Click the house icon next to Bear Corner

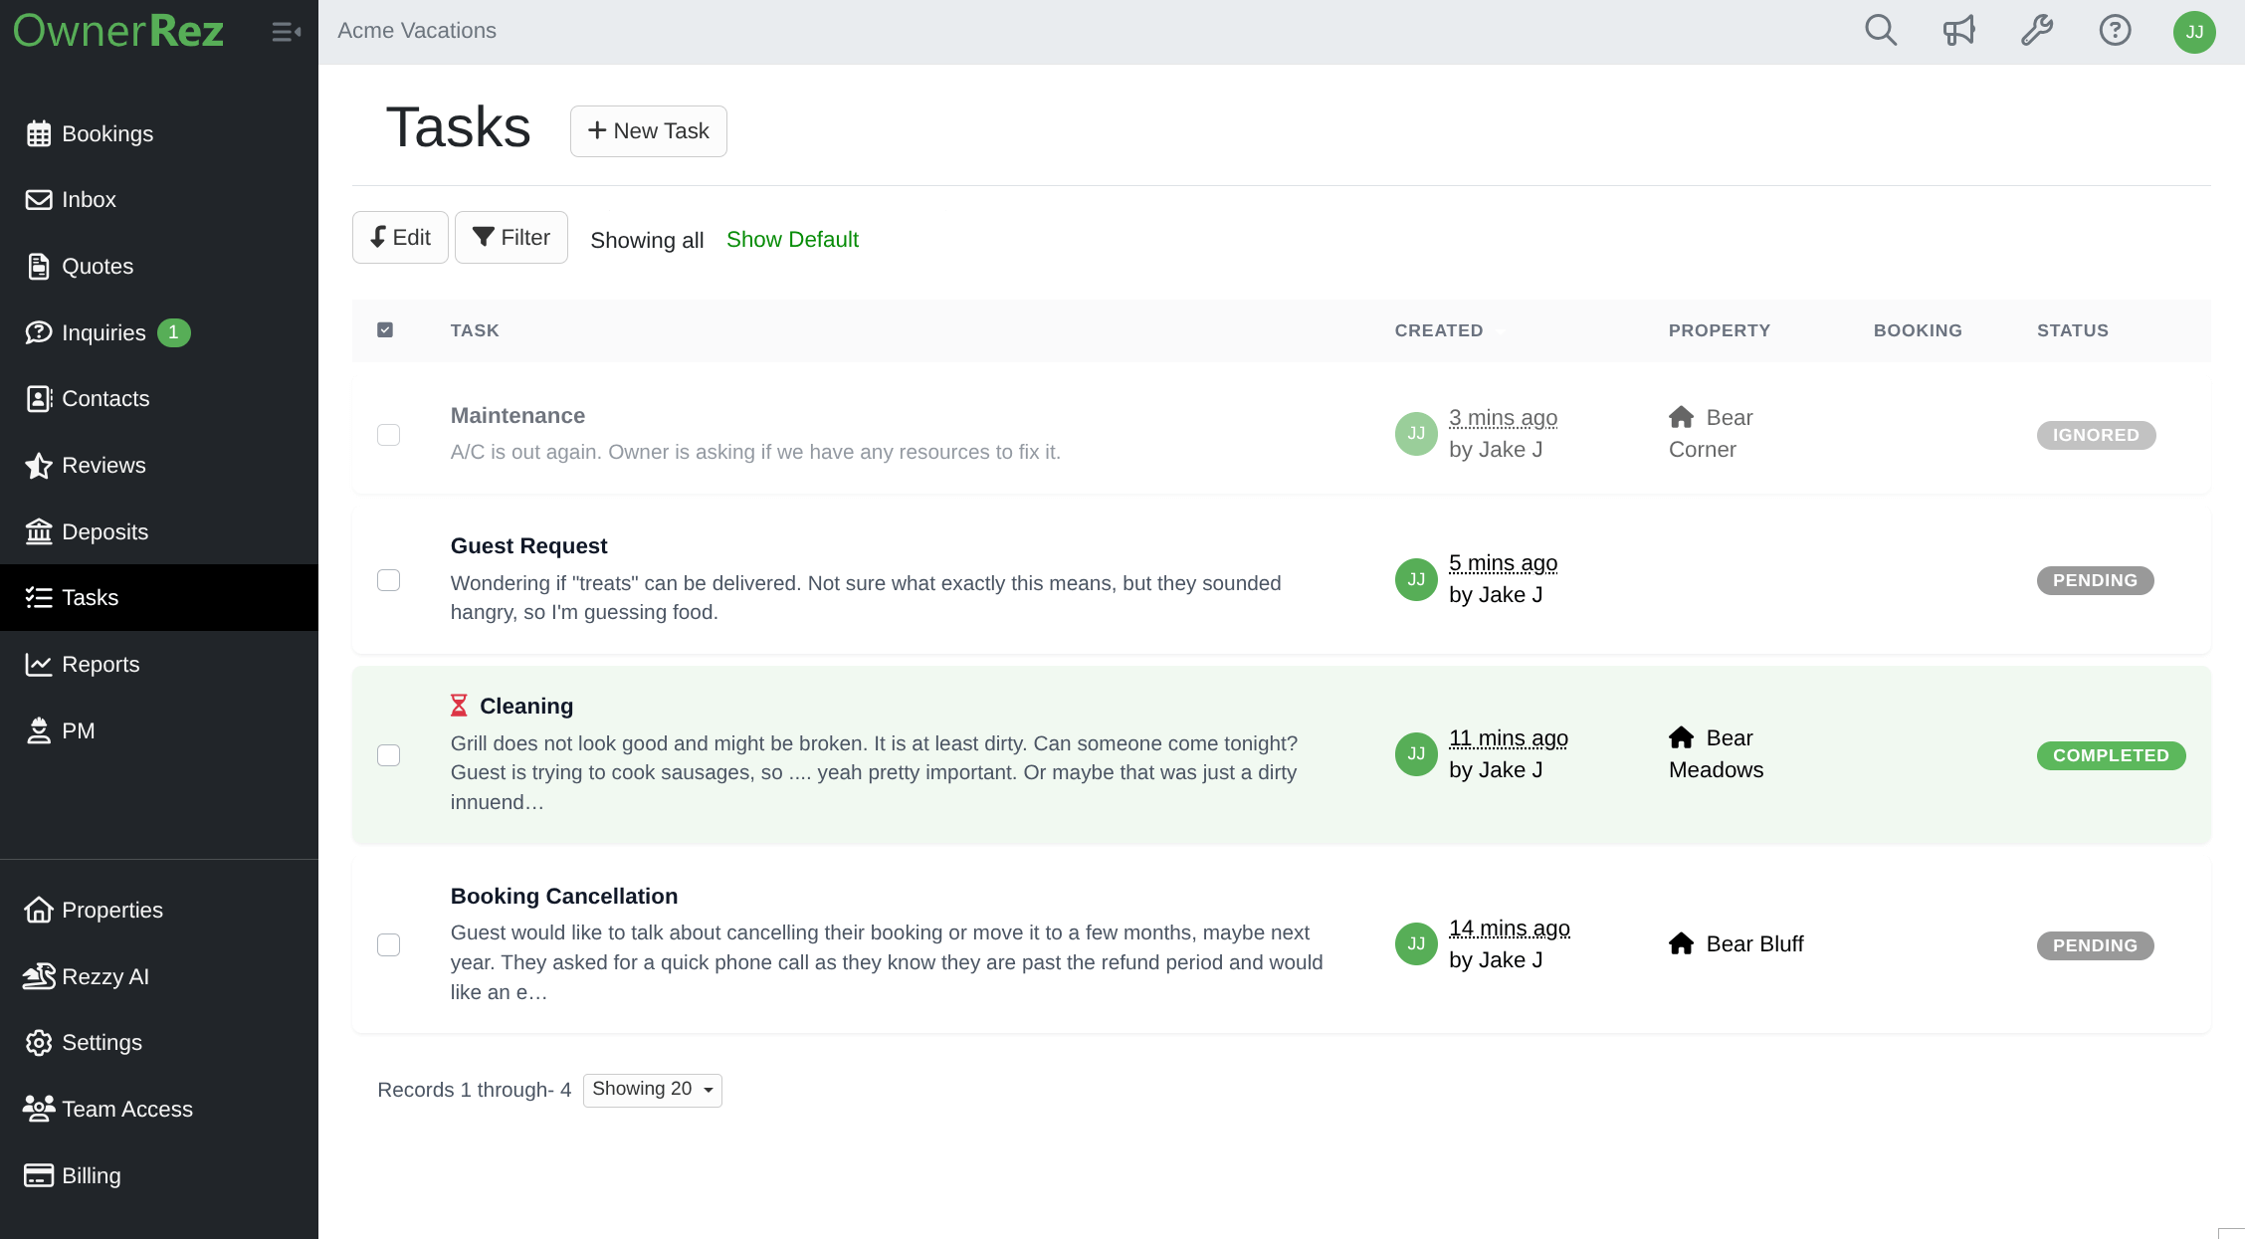[x=1681, y=417]
